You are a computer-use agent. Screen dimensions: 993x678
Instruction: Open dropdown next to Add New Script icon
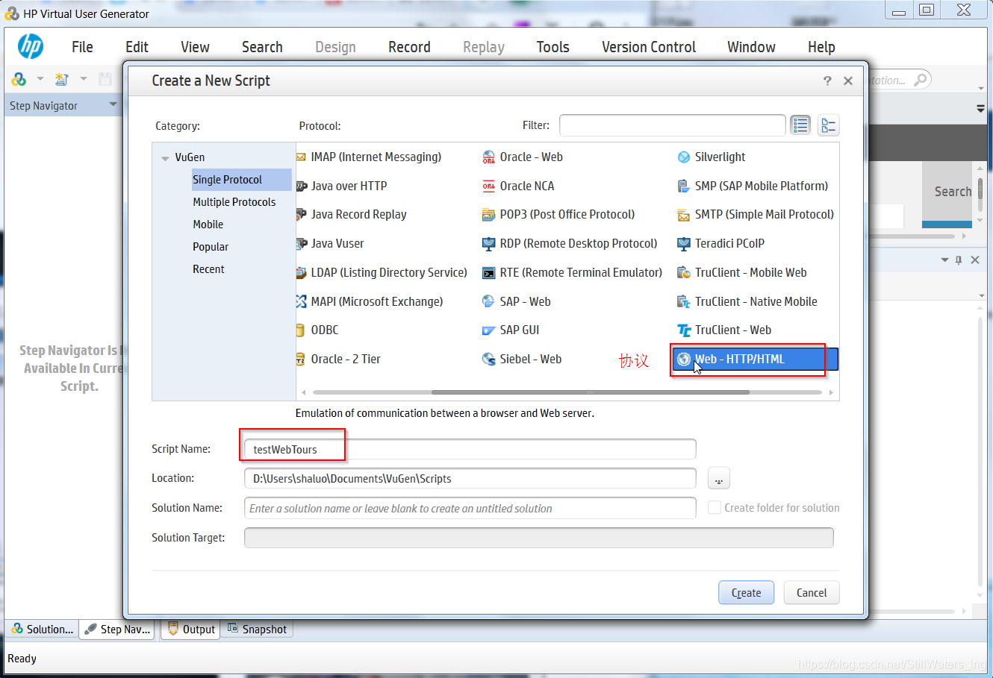84,79
